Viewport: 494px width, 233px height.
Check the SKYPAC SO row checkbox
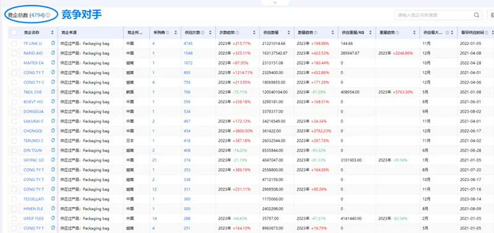[x=14, y=160]
